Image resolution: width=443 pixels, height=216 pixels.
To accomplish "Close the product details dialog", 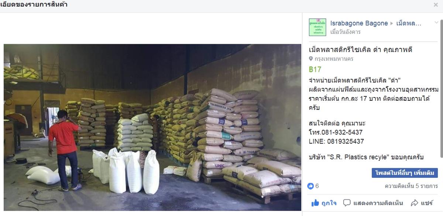I will pyautogui.click(x=436, y=5).
